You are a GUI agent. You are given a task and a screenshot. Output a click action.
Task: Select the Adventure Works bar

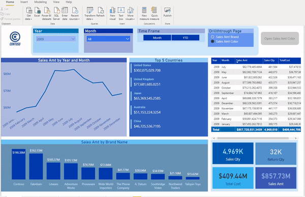tap(71, 171)
